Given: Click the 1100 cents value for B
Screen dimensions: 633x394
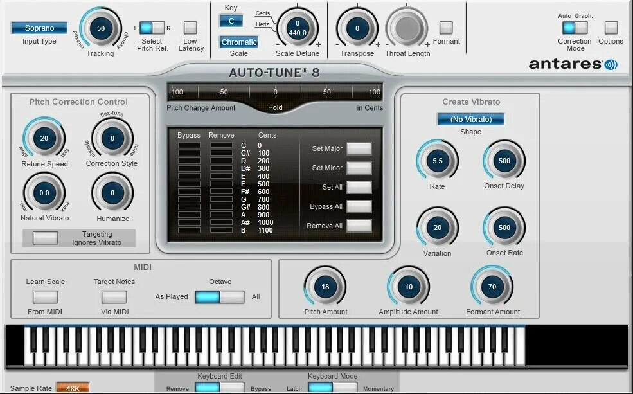Looking at the screenshot, I should pos(265,230).
